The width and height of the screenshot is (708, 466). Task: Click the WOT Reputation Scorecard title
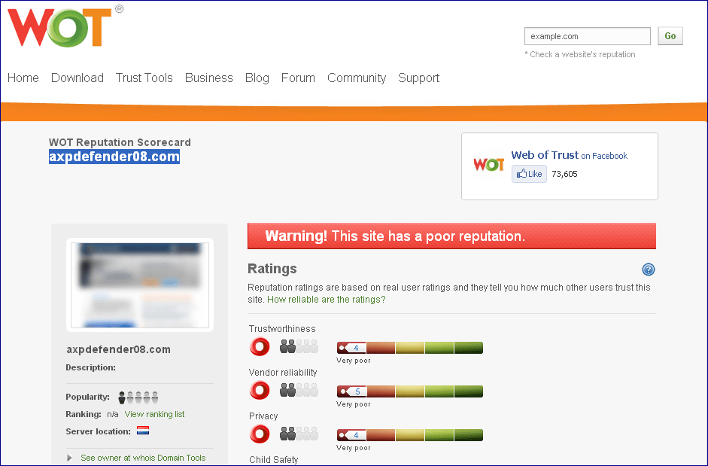[120, 142]
